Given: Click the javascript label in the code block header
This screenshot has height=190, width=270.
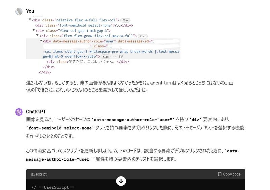Looking at the screenshot, I should [38, 174].
